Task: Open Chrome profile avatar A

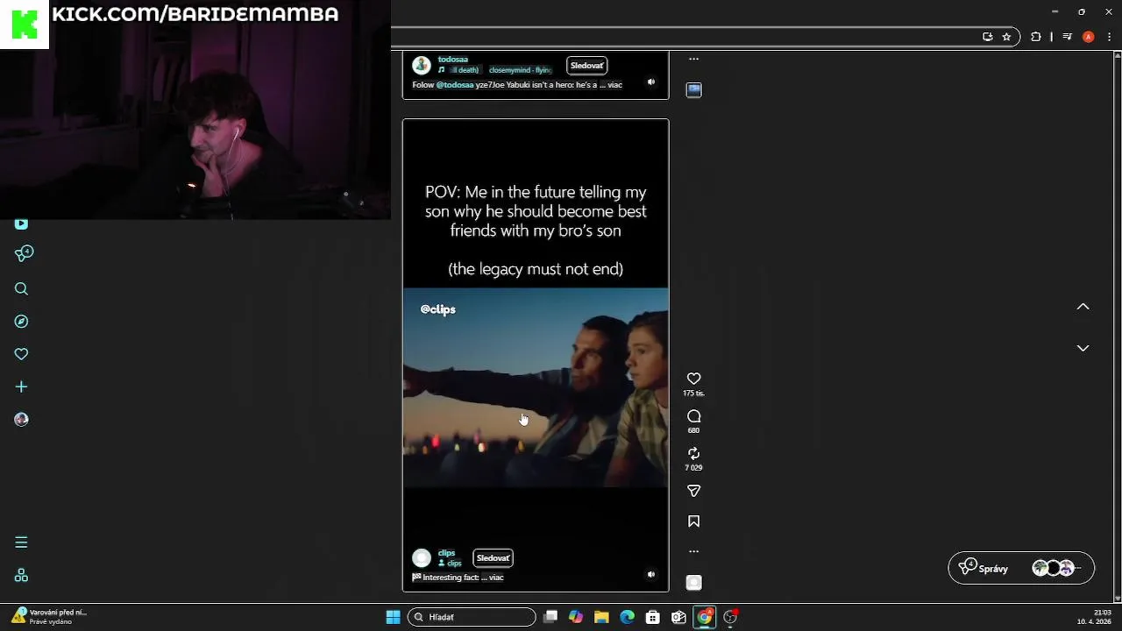Action: pos(1088,37)
